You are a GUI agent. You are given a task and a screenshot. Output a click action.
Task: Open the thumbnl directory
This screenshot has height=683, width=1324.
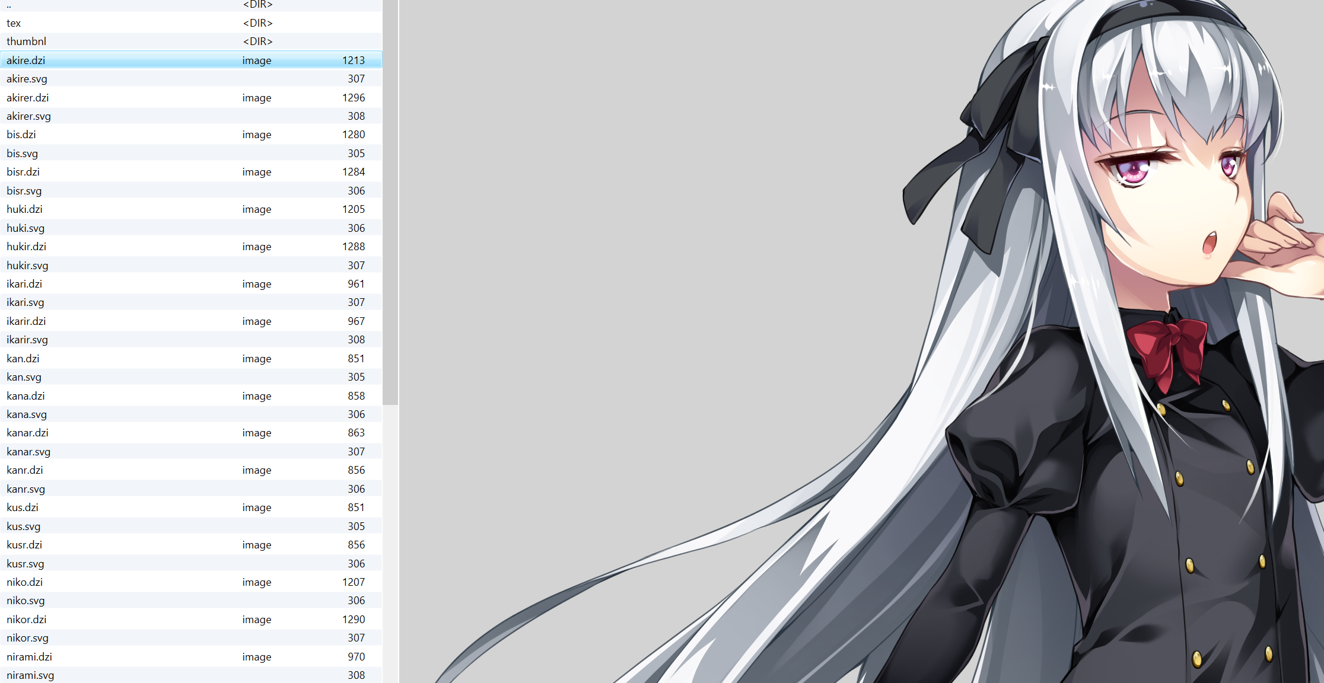(27, 42)
